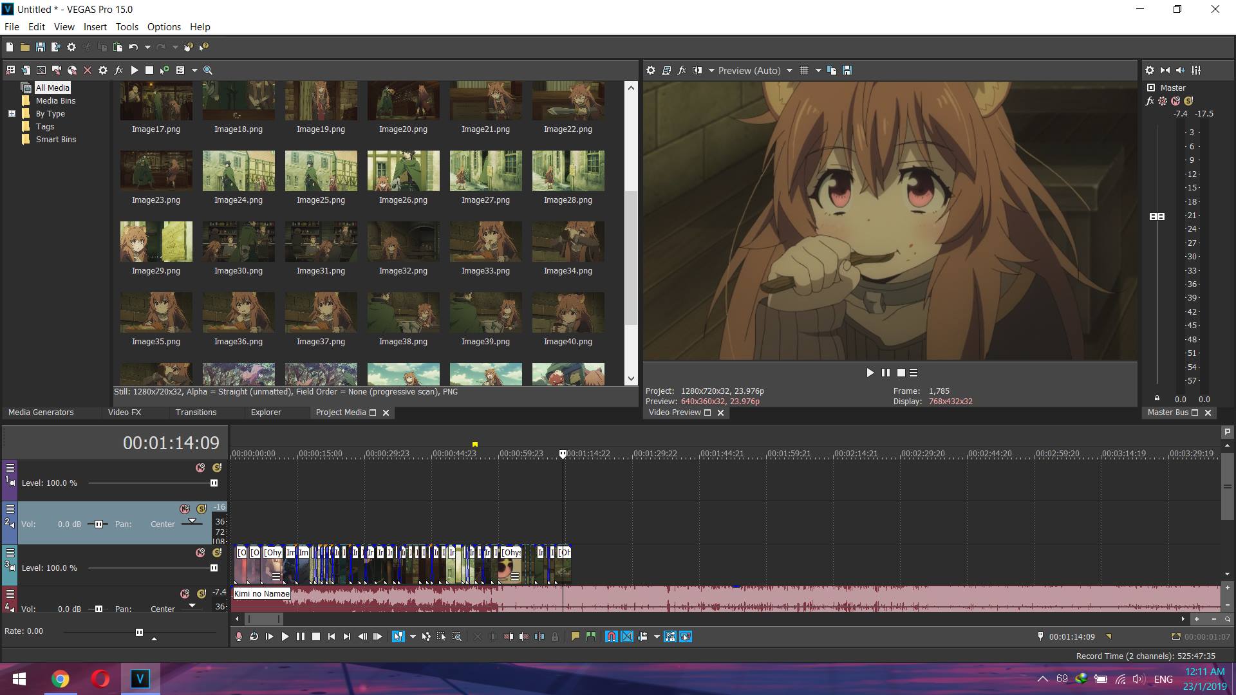Select the Smart Bins folder
Screen dimensions: 1236x695
tap(56, 140)
